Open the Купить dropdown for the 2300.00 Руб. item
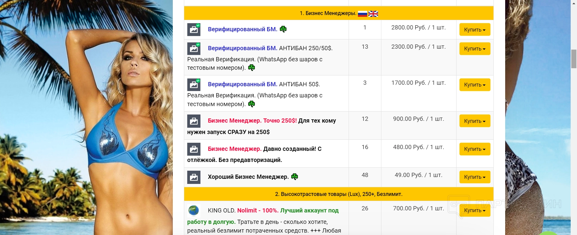Image resolution: width=577 pixels, height=235 pixels. pos(475,49)
